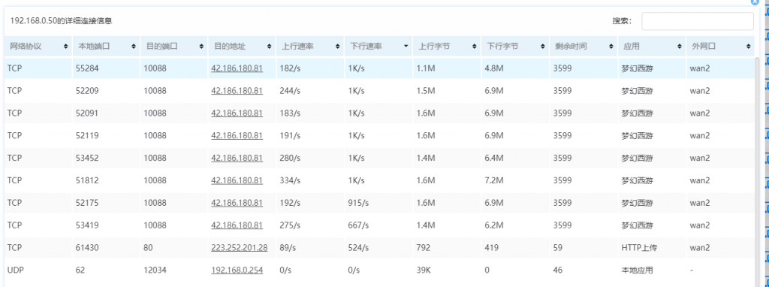Sort by 目的地址 column arrows
The width and height of the screenshot is (769, 287).
[270, 47]
